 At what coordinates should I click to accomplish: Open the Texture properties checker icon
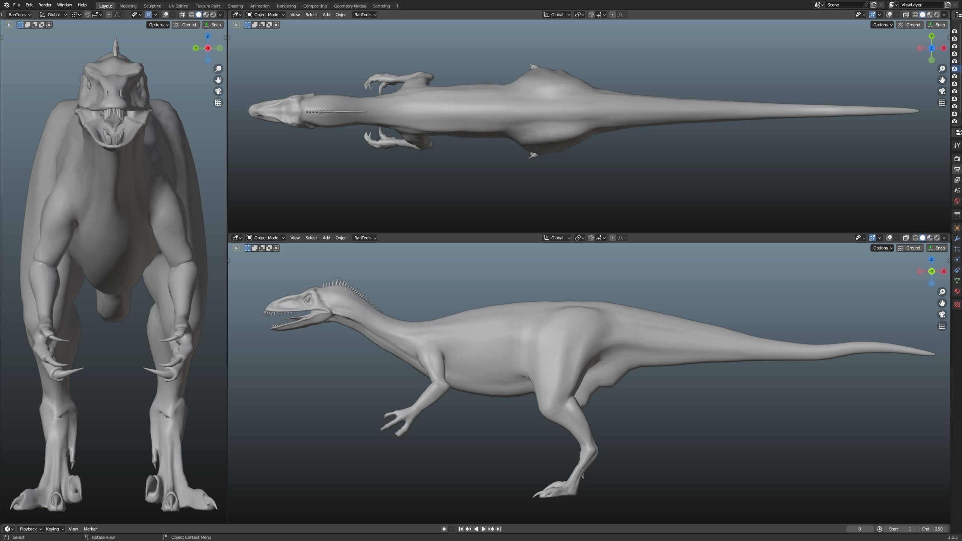pos(957,305)
